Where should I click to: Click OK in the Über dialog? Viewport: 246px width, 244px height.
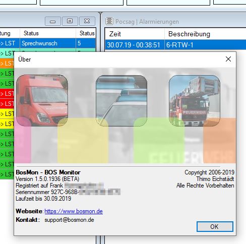(x=215, y=226)
